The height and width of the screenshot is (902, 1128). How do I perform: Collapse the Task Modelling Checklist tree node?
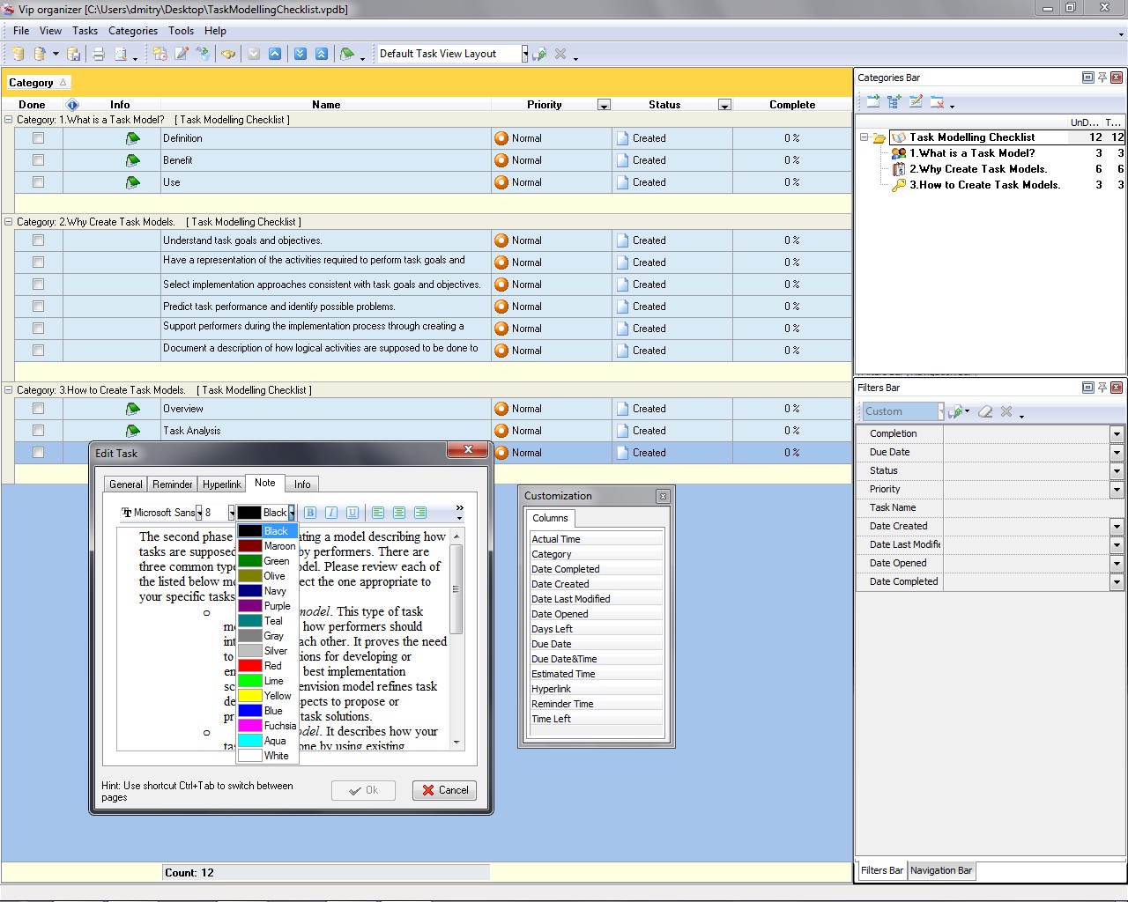point(865,137)
